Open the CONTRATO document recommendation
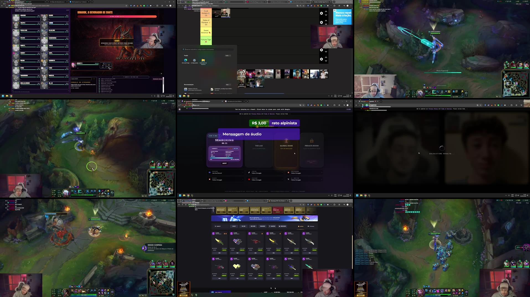 click(221, 89)
